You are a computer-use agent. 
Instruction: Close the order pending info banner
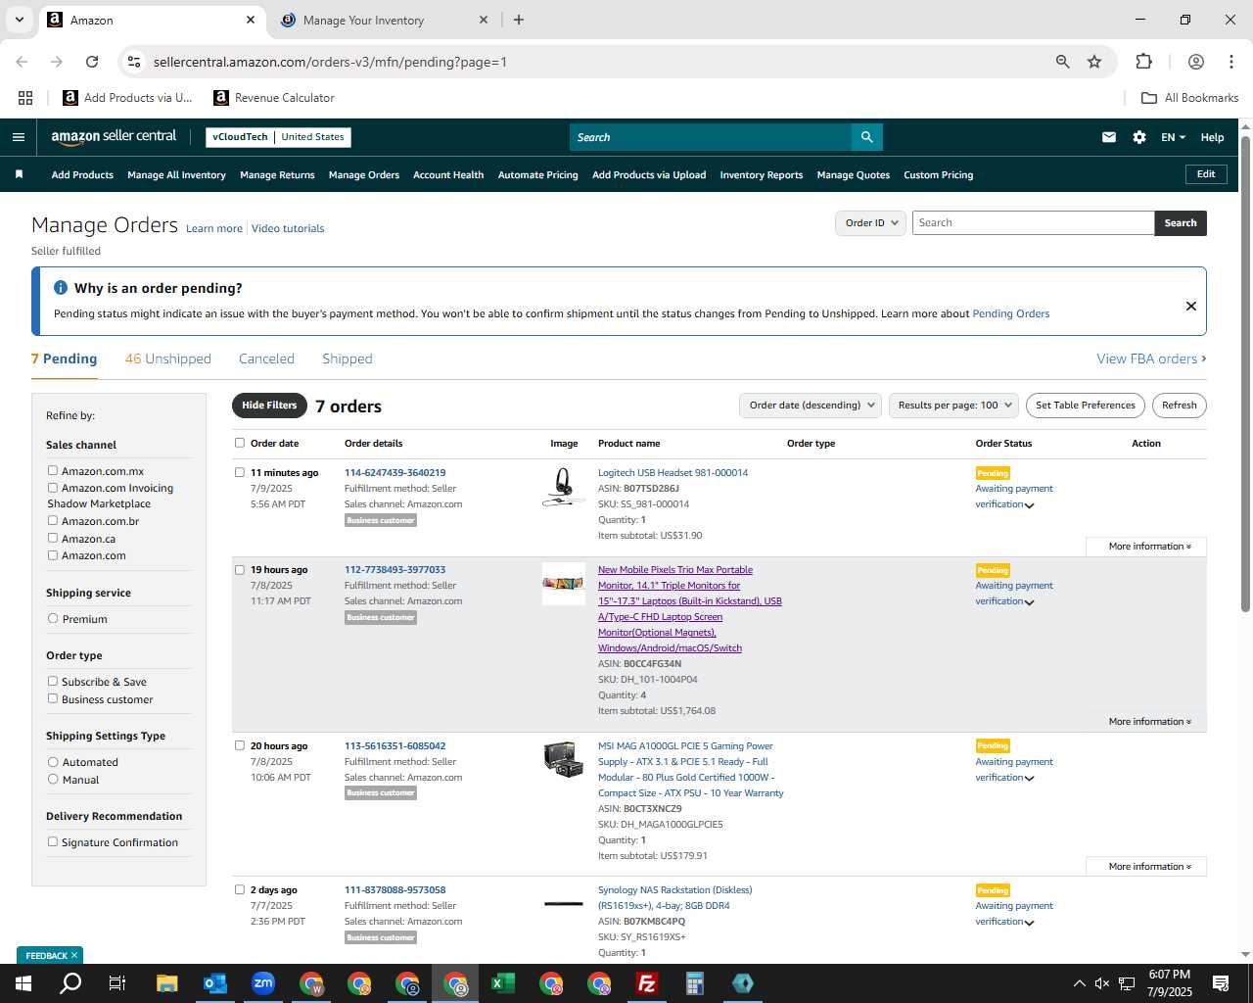click(1191, 306)
